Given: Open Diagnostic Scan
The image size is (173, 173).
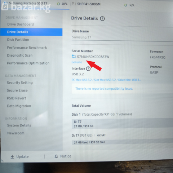Looking at the screenshot, I should pyautogui.click(x=20, y=56).
